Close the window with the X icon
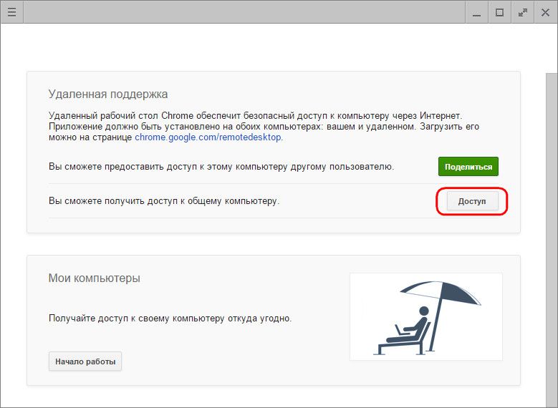 coord(545,12)
